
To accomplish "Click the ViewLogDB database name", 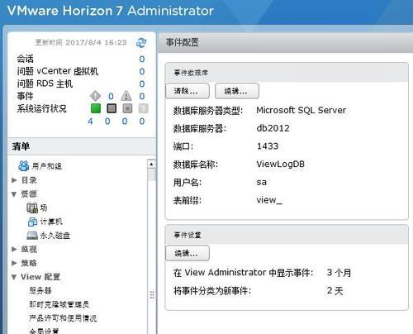I will 281,164.
